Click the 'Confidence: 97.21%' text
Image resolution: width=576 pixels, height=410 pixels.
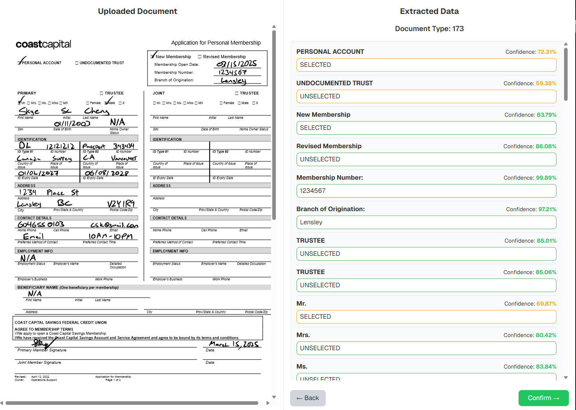531,209
